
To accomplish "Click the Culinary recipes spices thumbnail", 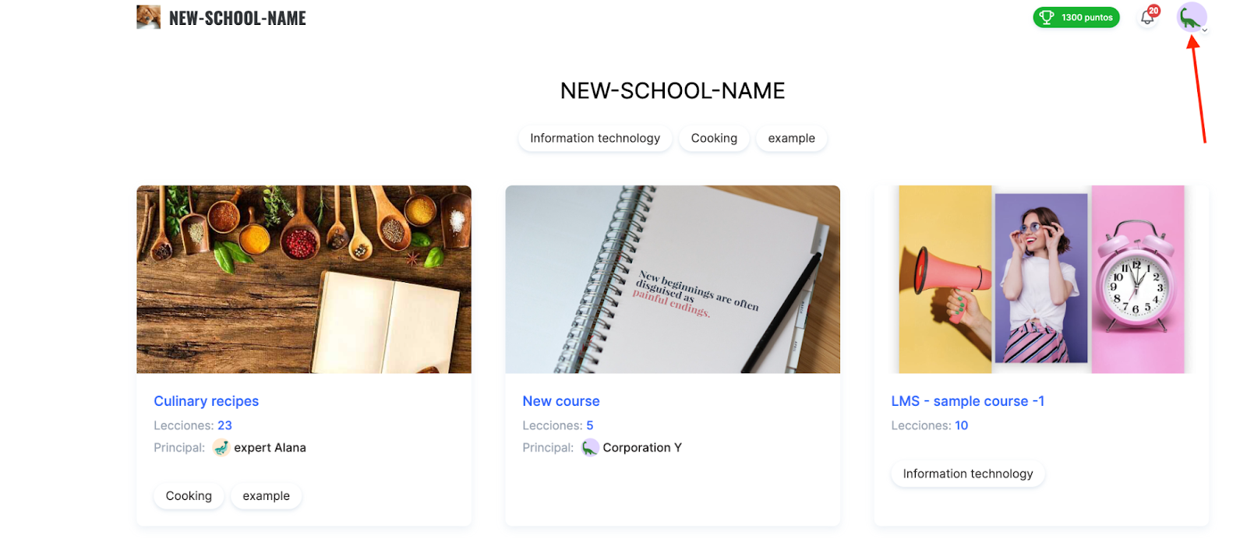I will (x=304, y=279).
